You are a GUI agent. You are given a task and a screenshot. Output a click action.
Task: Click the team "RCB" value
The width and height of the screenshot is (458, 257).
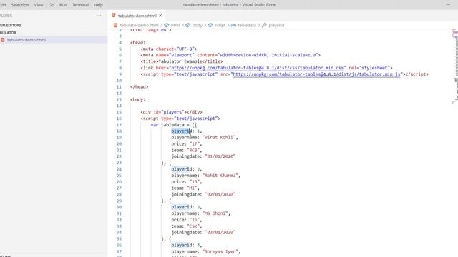(193, 151)
